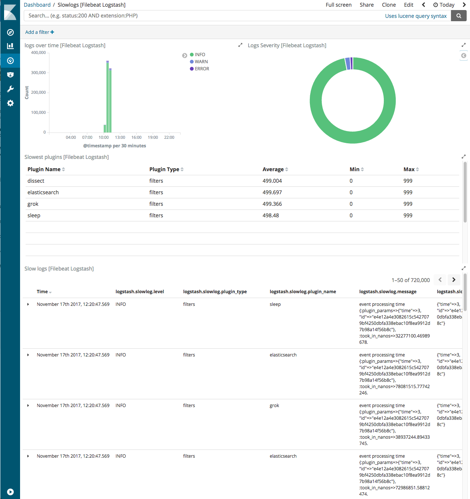Screen dimensions: 470x499
Task: Click inside the Search query field
Action: [x=149, y=16]
